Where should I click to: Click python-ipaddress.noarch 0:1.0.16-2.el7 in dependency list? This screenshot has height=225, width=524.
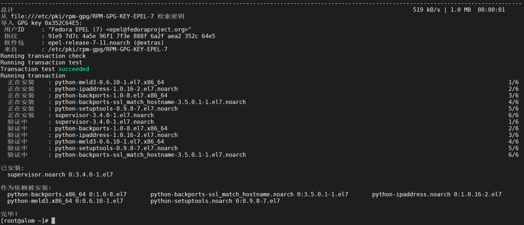click(437, 194)
